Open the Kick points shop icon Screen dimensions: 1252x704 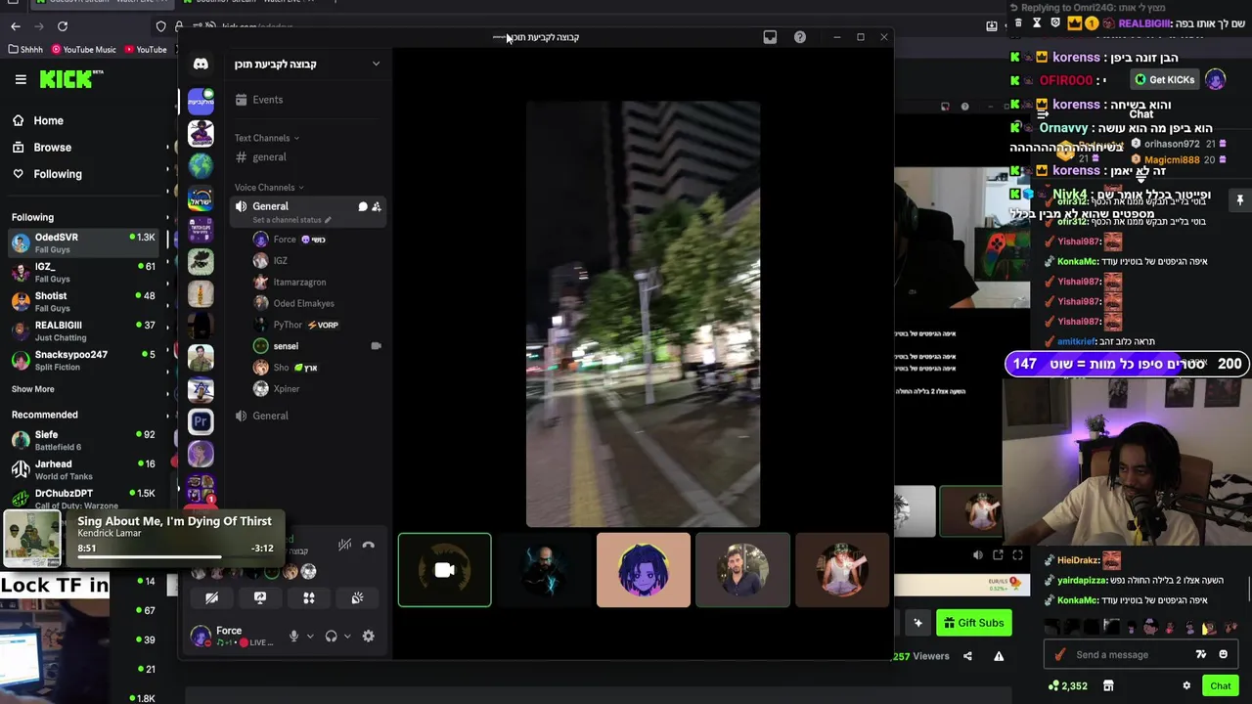(x=1108, y=686)
